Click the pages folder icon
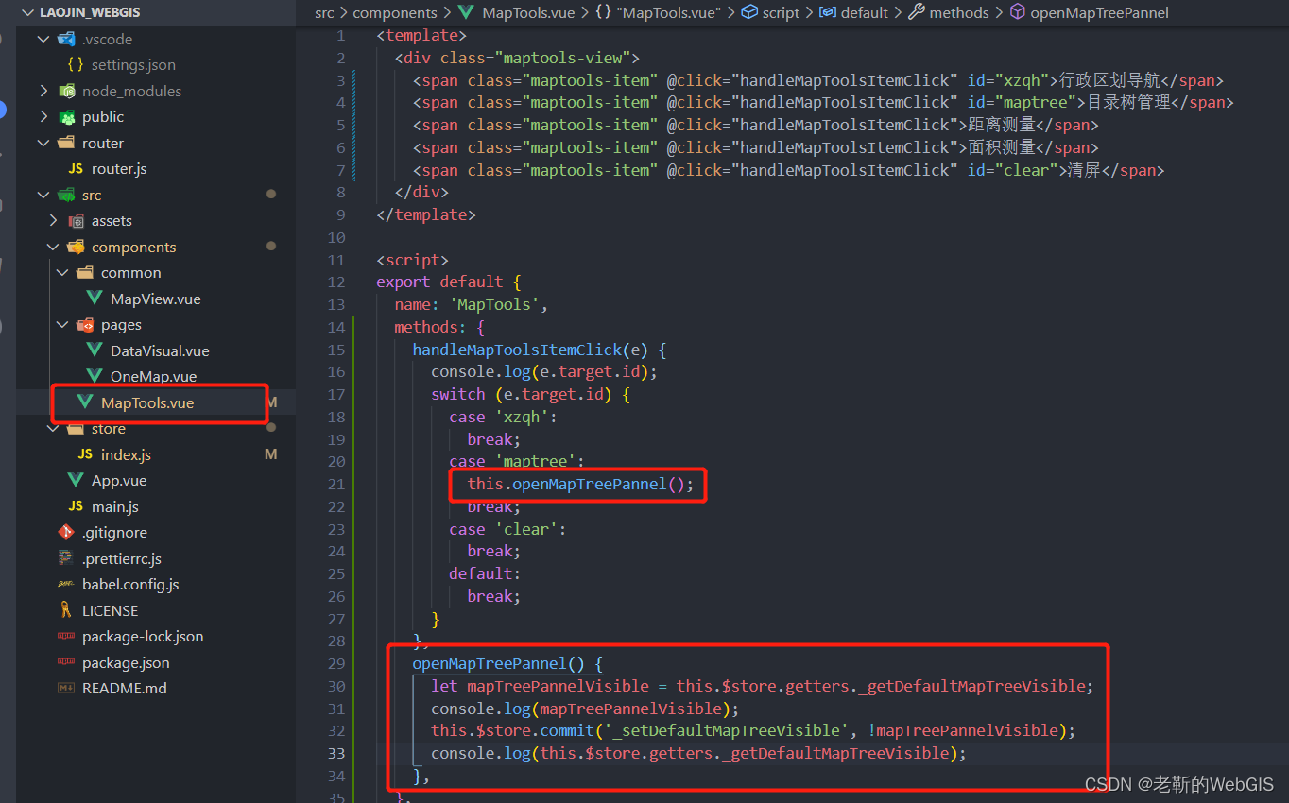This screenshot has height=803, width=1289. click(86, 325)
